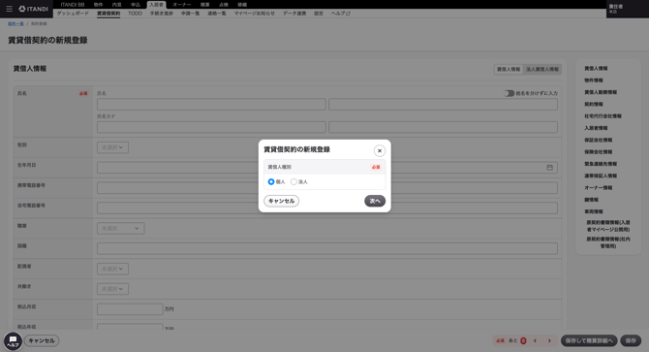Viewport: 649px width, 352px height.
Task: Open the 性別 dropdown
Action: click(x=112, y=147)
